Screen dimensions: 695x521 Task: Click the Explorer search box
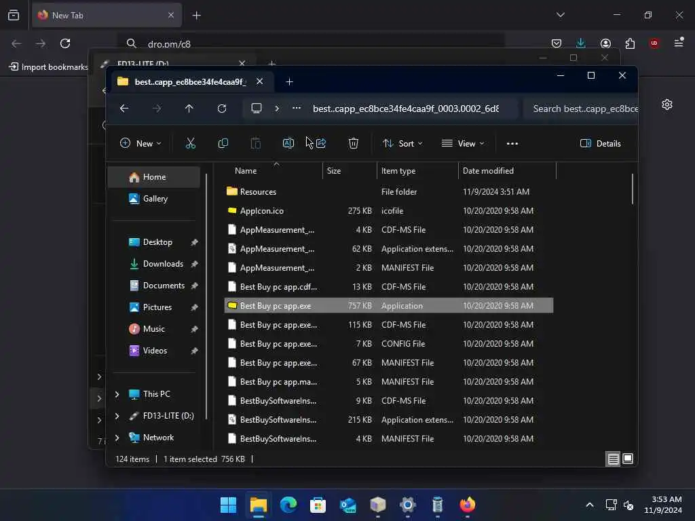(581, 109)
